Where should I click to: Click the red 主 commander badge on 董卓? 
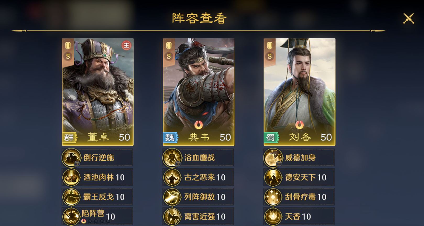click(126, 46)
